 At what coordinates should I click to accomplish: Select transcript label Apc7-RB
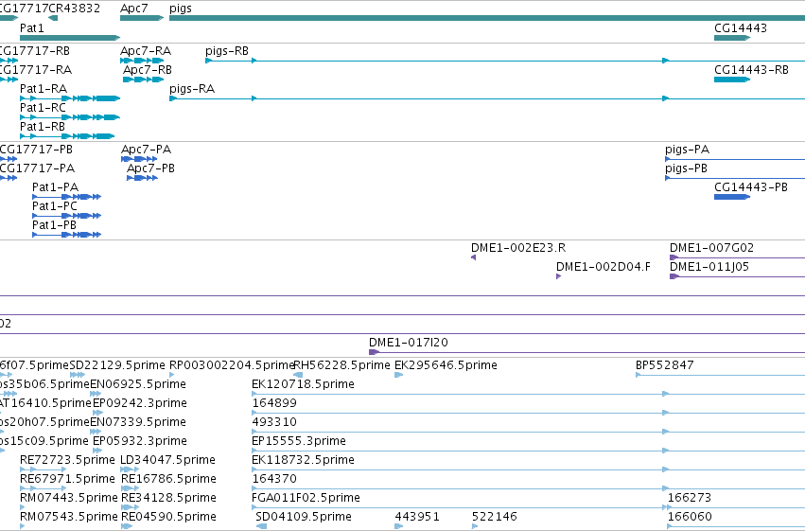(x=148, y=70)
